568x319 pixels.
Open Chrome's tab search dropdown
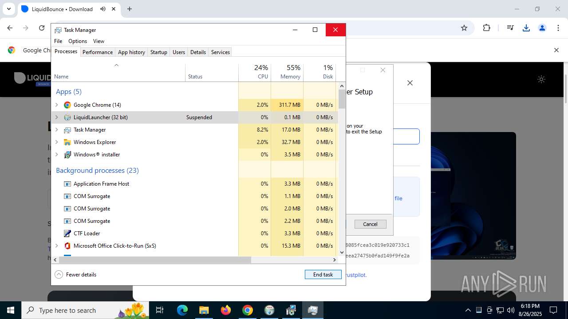pyautogui.click(x=8, y=9)
